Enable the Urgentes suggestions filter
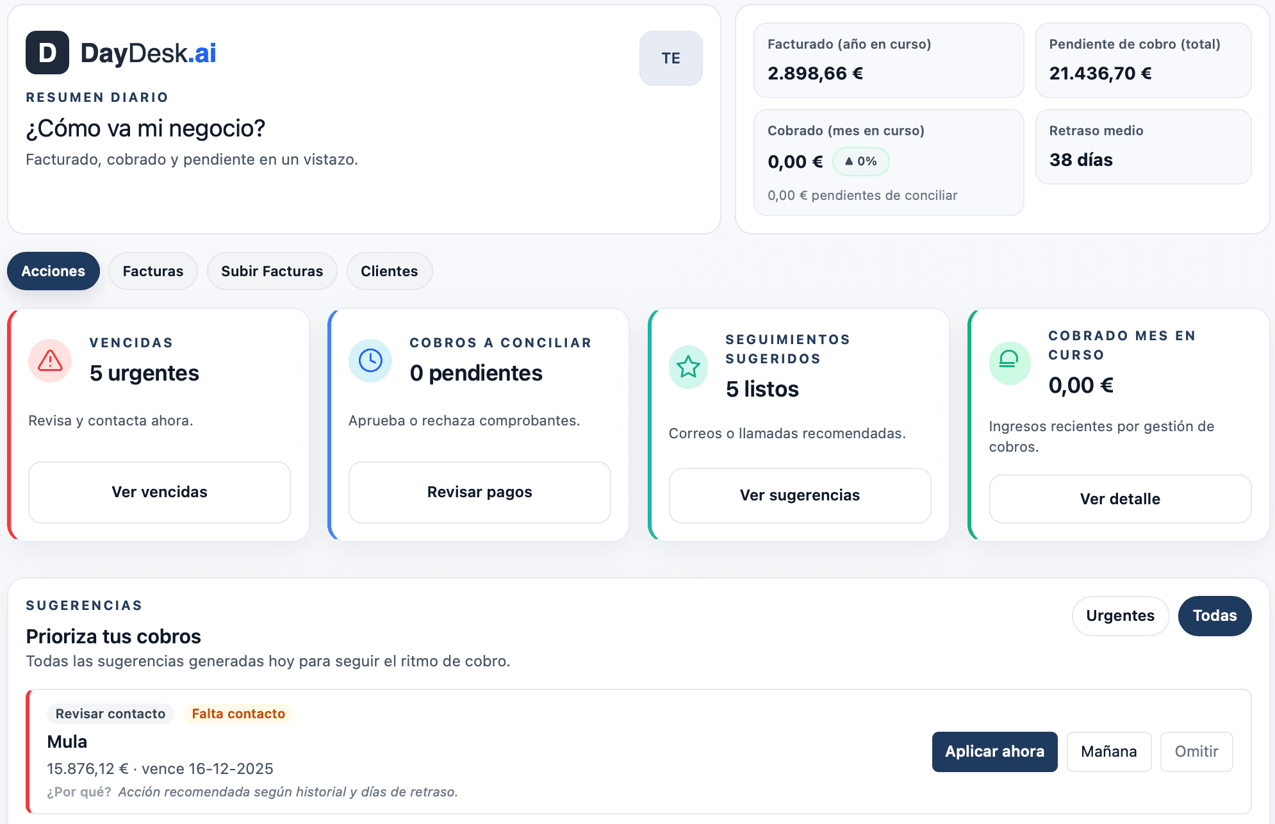The image size is (1275, 824). [1120, 616]
